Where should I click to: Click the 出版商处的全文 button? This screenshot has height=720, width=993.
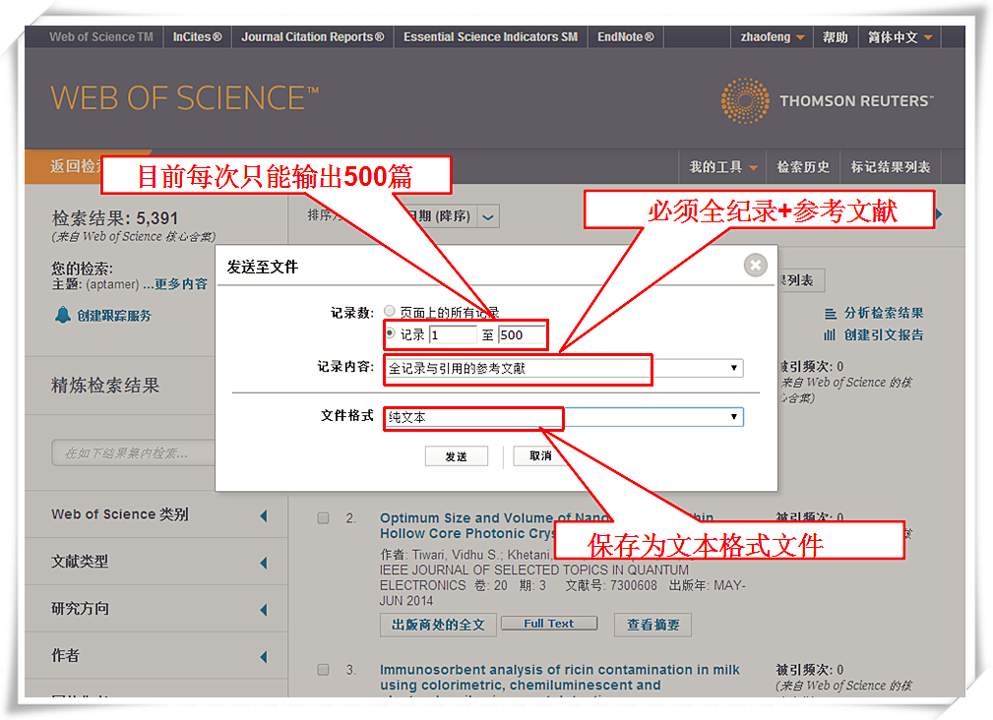(x=438, y=625)
